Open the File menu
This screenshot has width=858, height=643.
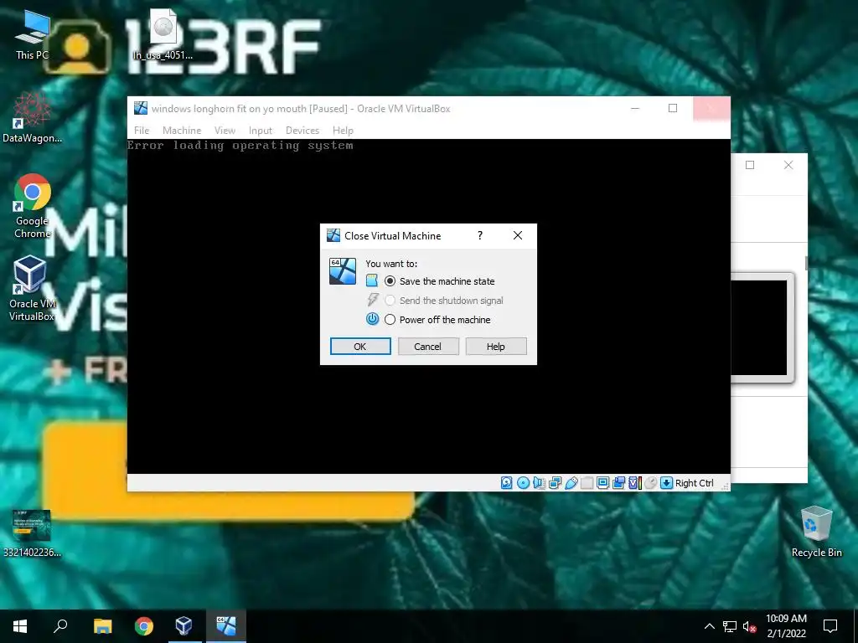(x=142, y=130)
